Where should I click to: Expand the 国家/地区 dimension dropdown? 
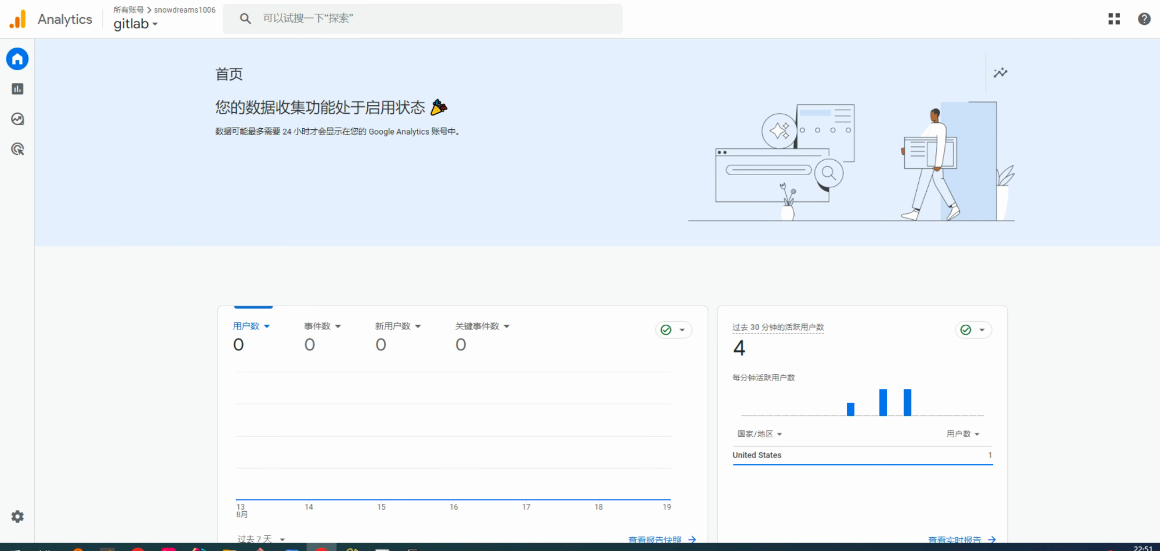tap(759, 434)
